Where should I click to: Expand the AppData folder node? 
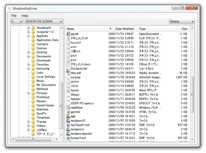coord(29,36)
